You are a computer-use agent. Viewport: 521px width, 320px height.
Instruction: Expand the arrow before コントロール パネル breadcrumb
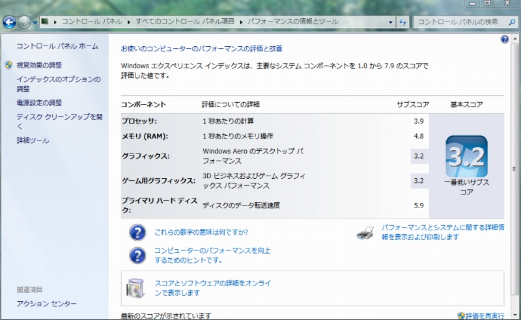pos(55,22)
